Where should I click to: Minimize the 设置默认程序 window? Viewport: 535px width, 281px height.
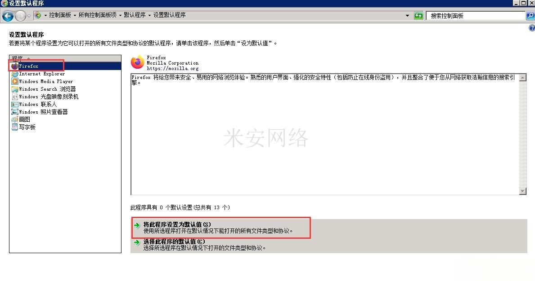click(516, 3)
